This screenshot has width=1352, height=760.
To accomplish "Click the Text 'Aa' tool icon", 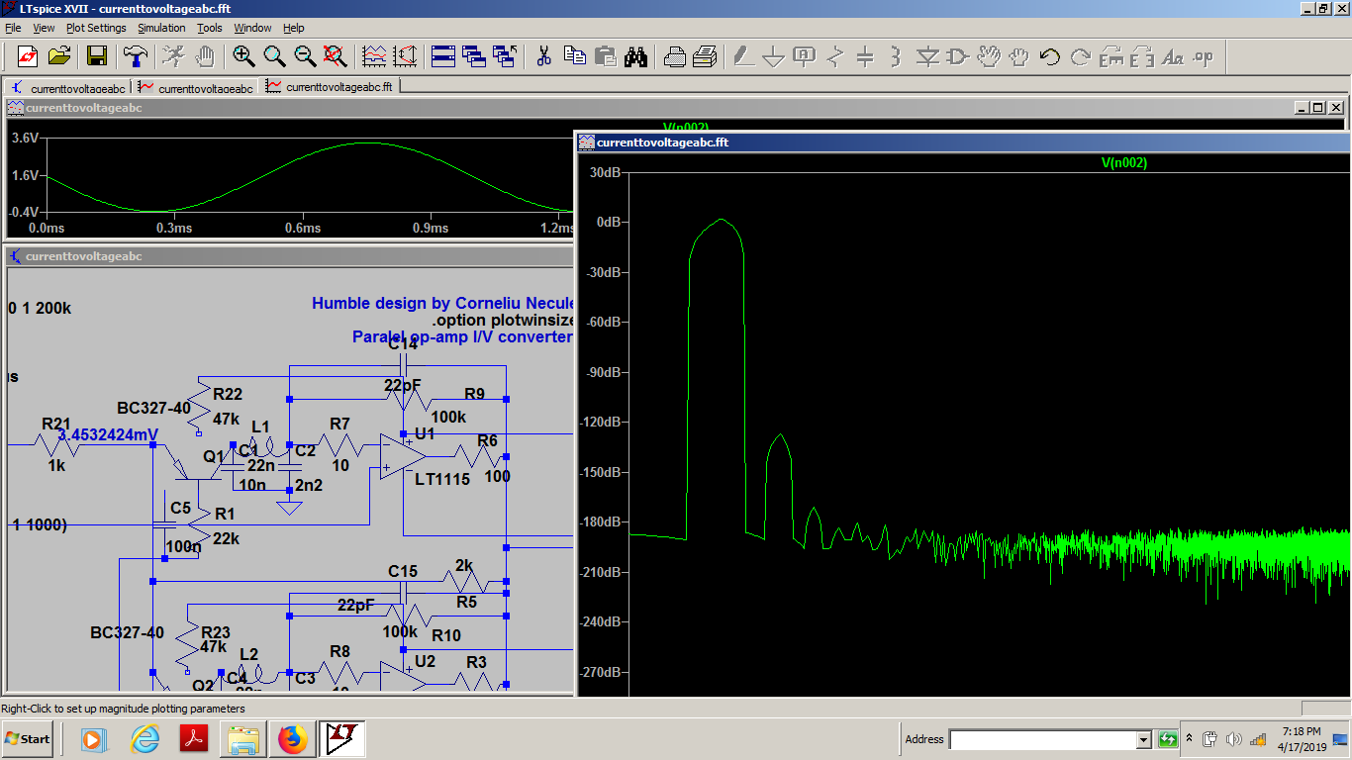I will (x=1173, y=56).
